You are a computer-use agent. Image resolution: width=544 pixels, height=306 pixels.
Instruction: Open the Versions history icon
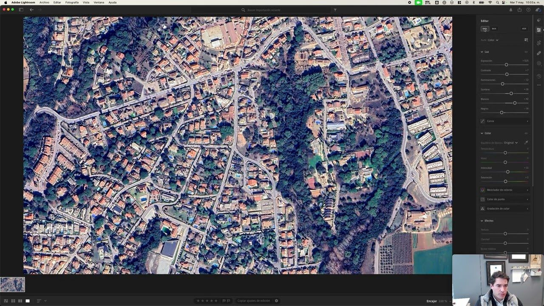coord(538,76)
